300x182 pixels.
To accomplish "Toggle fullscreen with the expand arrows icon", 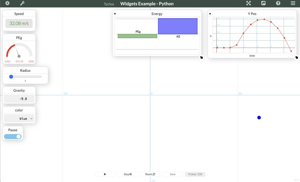I will pos(248,3).
